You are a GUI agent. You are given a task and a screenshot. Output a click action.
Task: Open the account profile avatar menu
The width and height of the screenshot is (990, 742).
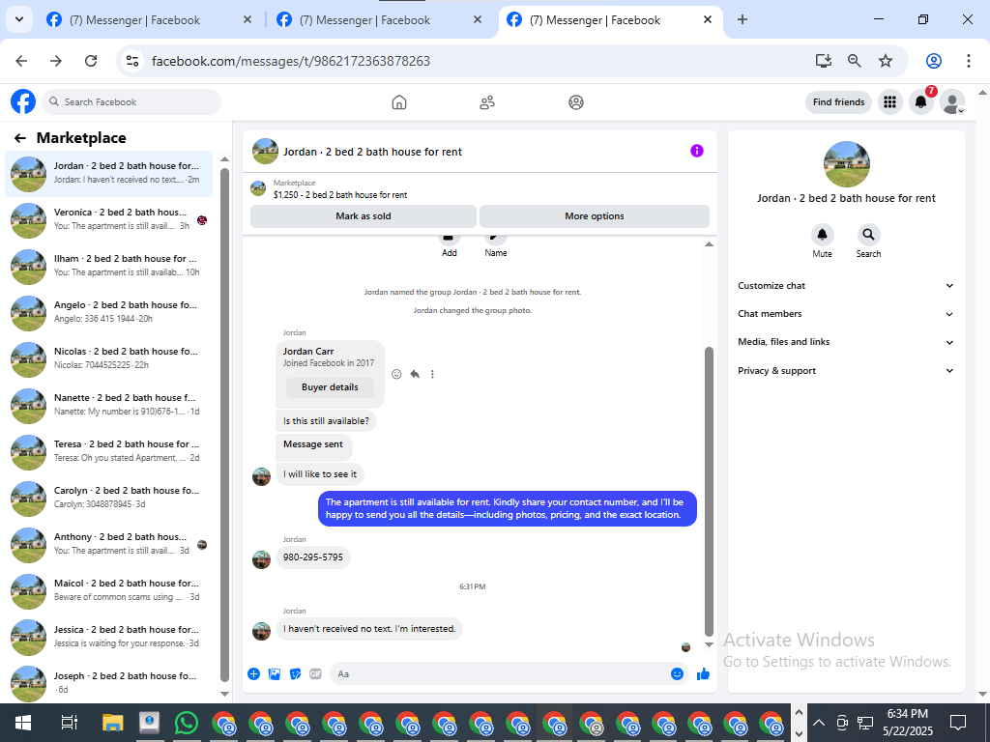pyautogui.click(x=952, y=101)
